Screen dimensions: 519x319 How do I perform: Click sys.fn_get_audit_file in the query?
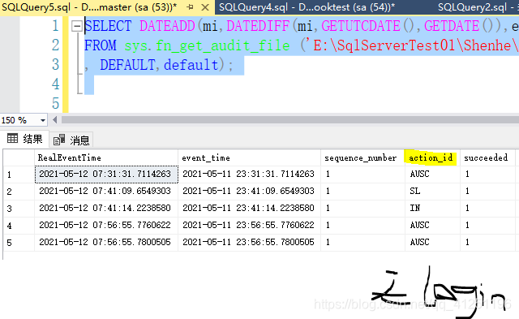pyautogui.click(x=207, y=46)
